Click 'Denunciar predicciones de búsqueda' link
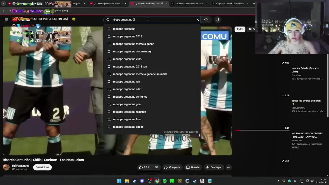The image size is (329, 185). [181, 132]
